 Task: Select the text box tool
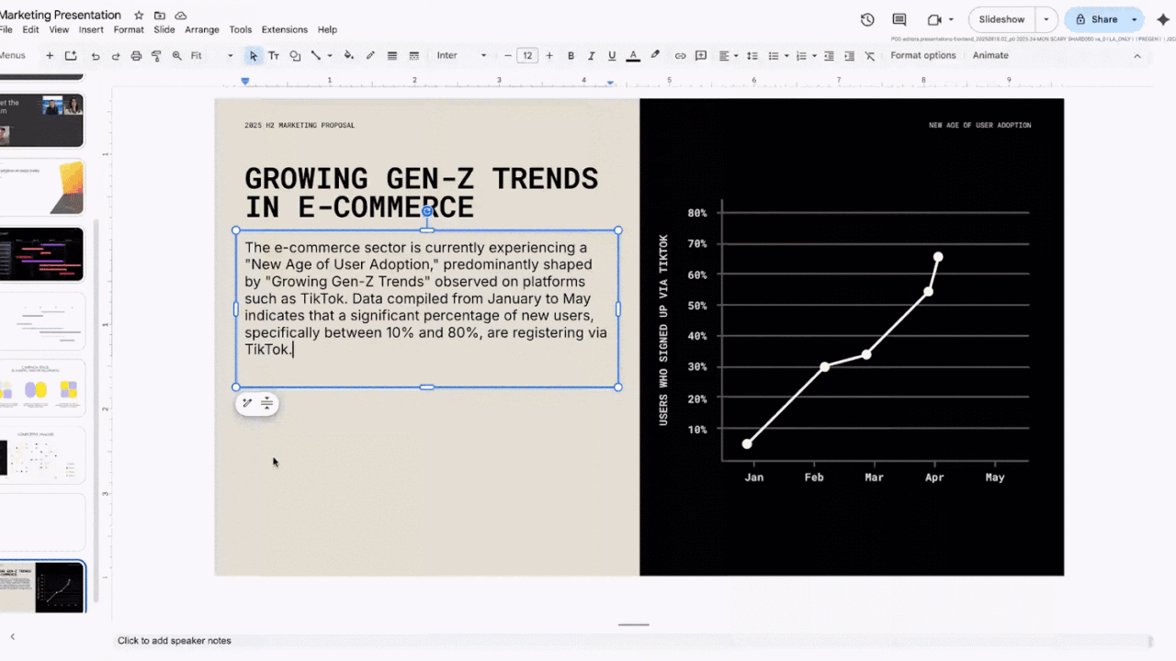click(x=274, y=56)
